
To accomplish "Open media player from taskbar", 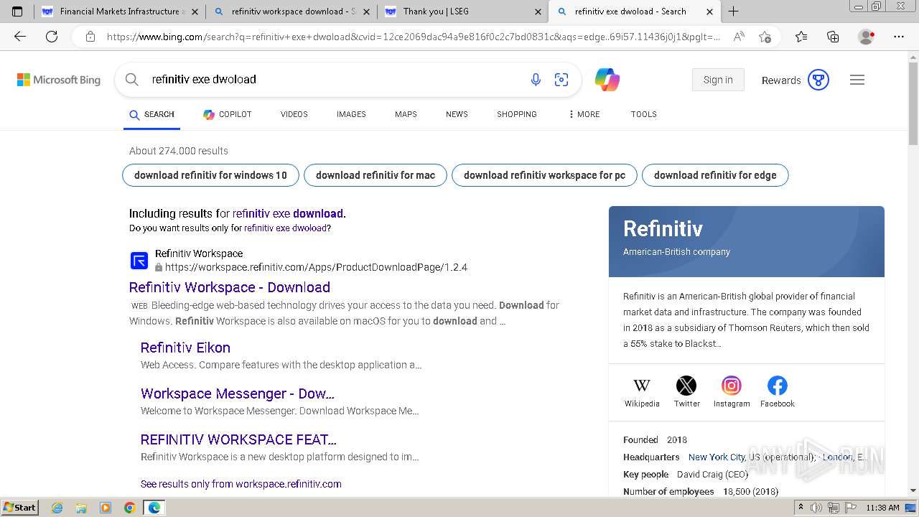I will [106, 508].
